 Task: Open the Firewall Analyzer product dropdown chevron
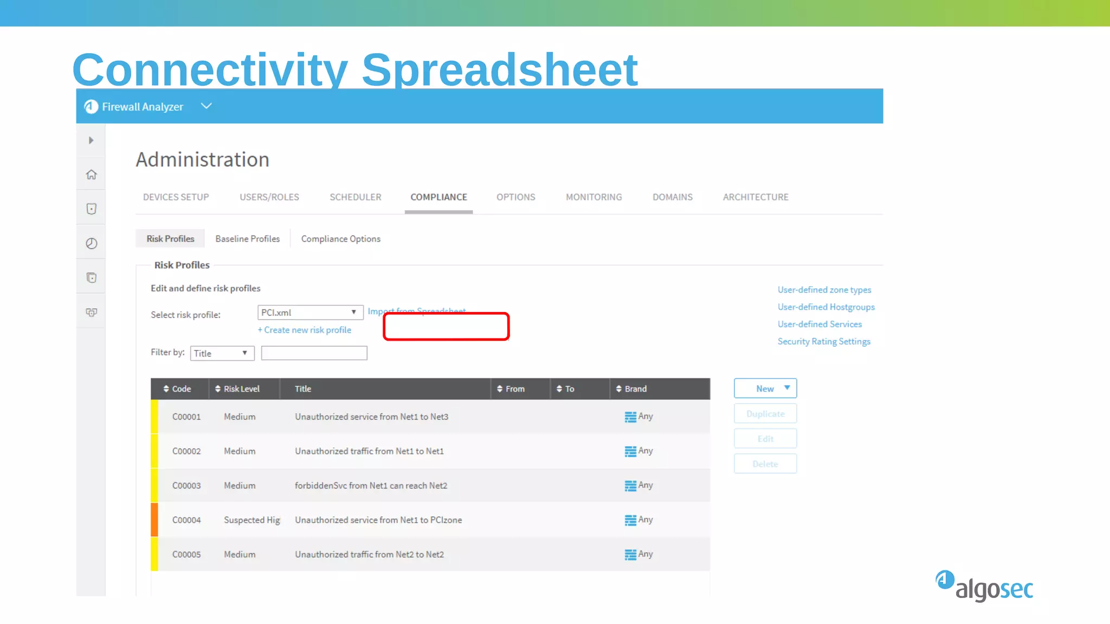coord(206,106)
